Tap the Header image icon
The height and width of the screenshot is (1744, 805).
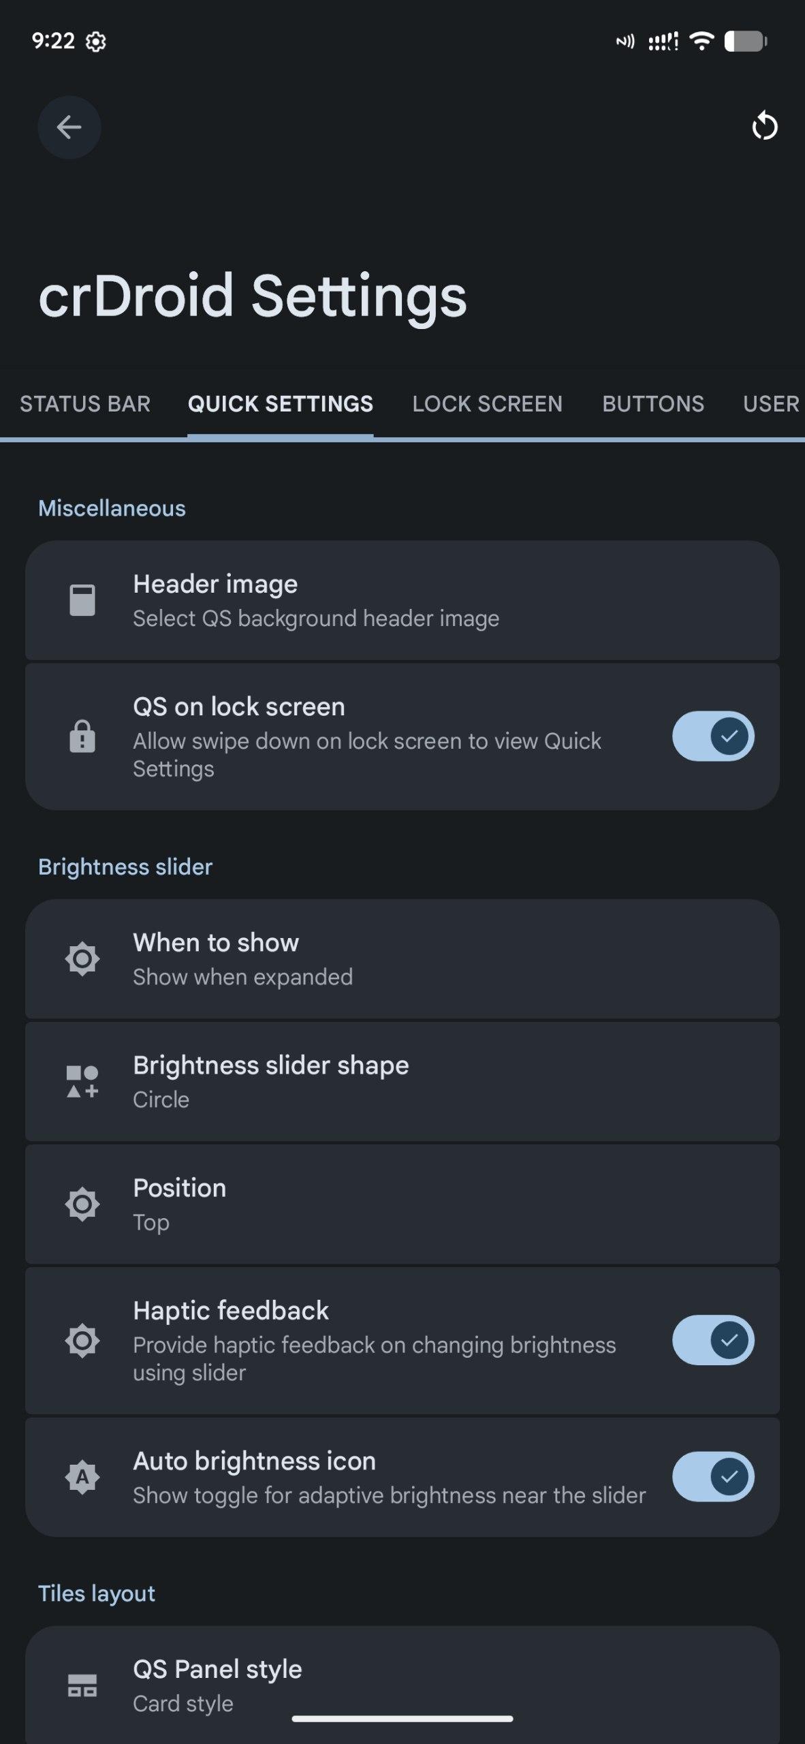coord(82,600)
